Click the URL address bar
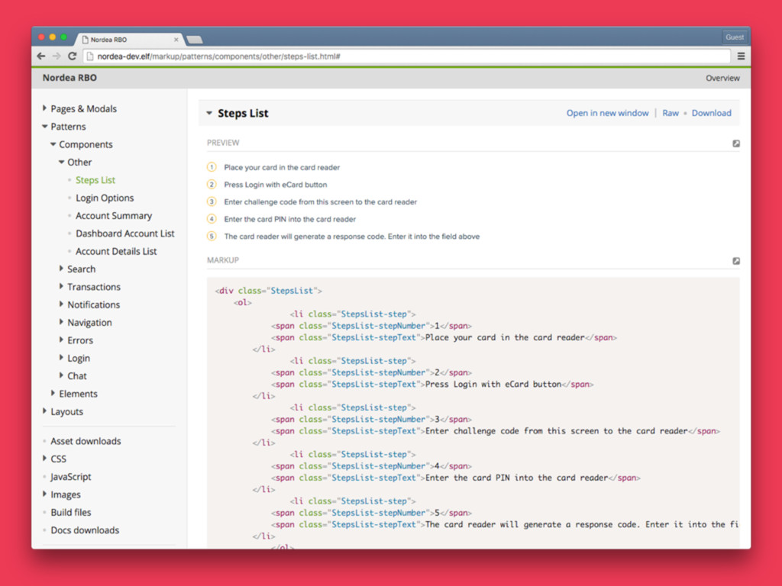782x586 pixels. pyautogui.click(x=405, y=56)
